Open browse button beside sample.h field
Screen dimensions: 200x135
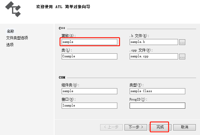[182, 42]
